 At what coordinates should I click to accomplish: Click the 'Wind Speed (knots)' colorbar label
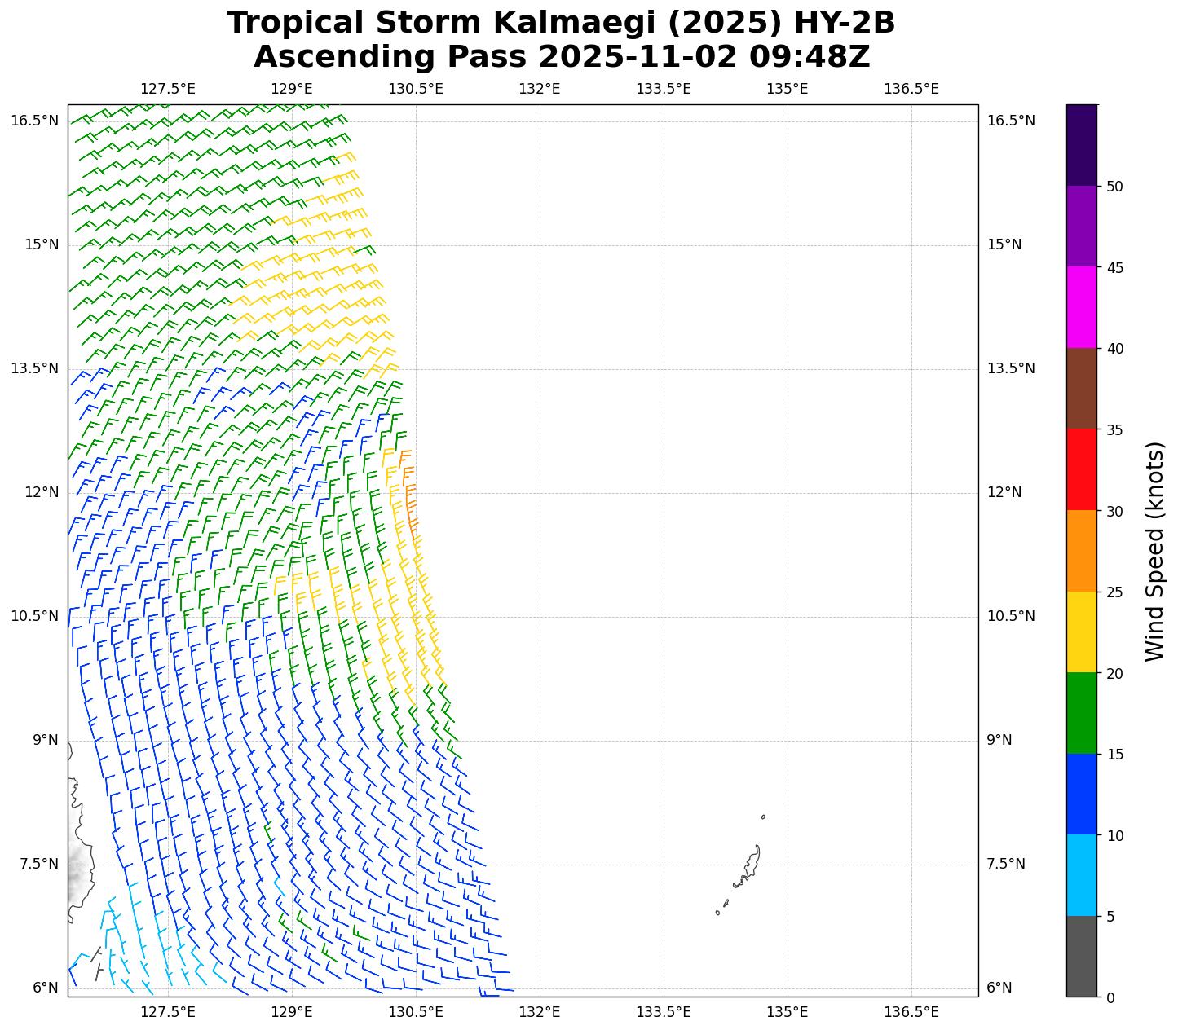1154,551
